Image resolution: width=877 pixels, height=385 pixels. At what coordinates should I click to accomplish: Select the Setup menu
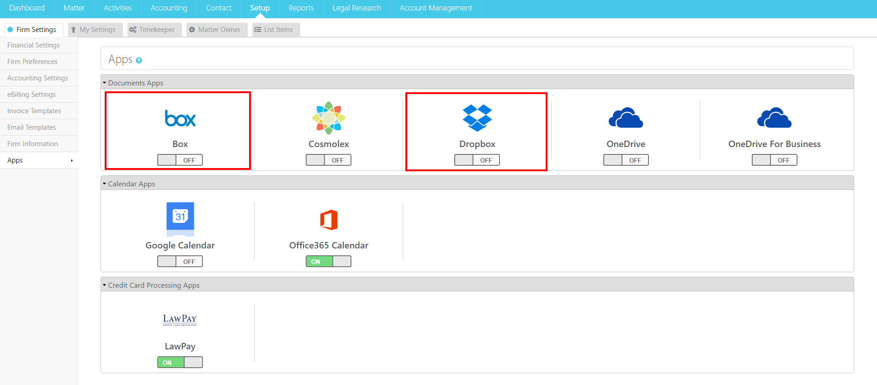(x=260, y=8)
